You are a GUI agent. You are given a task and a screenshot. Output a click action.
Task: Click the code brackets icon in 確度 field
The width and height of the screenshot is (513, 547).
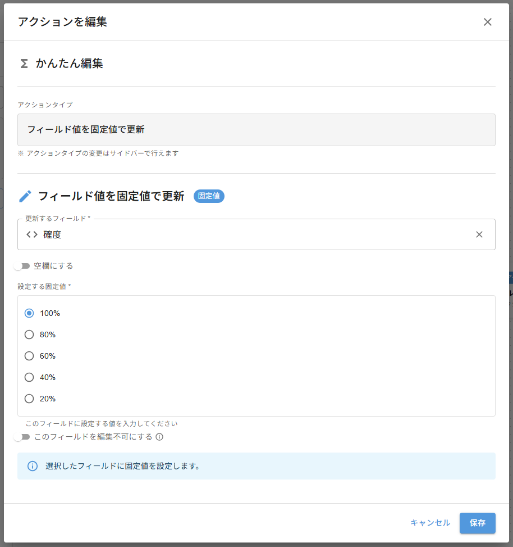(x=32, y=234)
